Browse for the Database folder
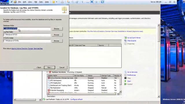The height and width of the screenshot is (104, 185). pos(57,29)
